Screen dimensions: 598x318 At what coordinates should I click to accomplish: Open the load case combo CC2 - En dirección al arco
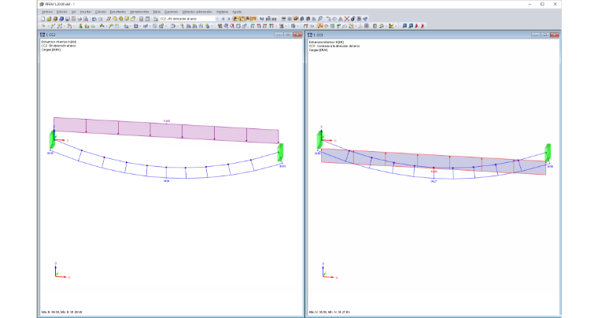point(187,19)
